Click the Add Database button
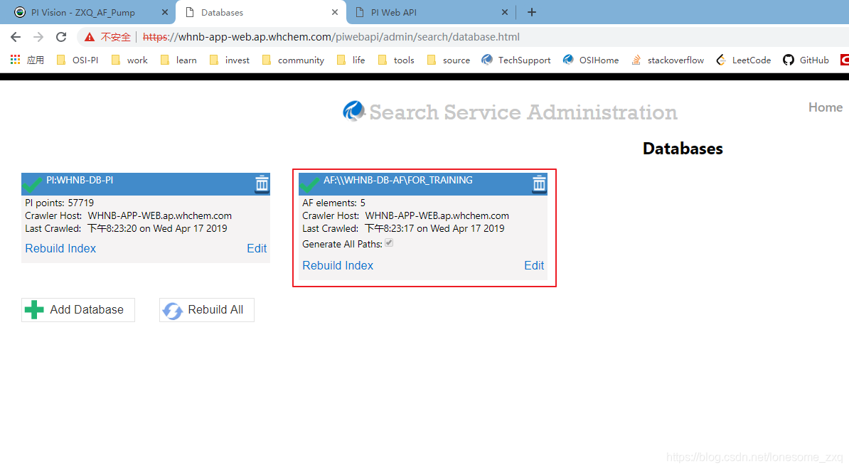The image size is (849, 470). [78, 310]
